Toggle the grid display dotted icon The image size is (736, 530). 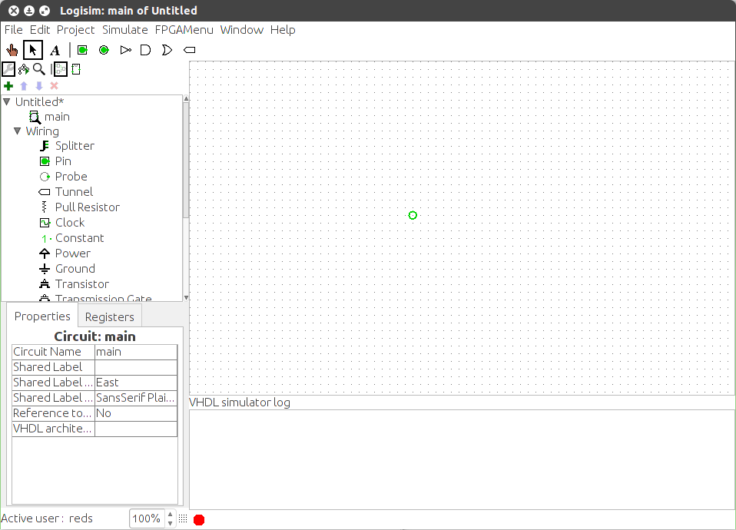tap(183, 518)
